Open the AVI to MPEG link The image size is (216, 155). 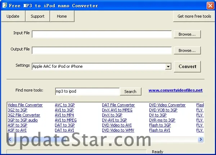[x=66, y=120]
